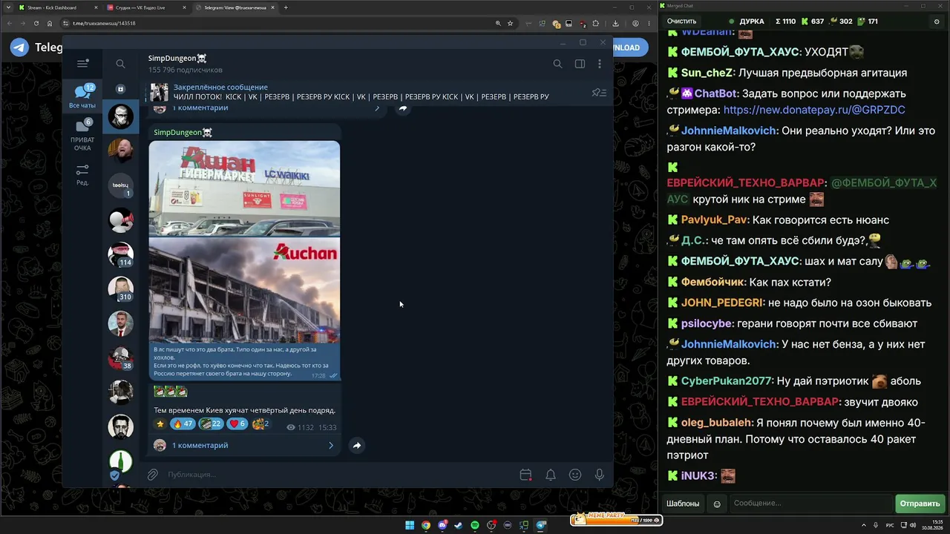950x534 pixels.
Task: Send the chat message with "Отправить"
Action: (x=920, y=504)
